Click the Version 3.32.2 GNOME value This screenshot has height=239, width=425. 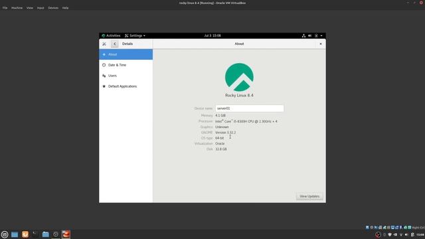point(226,133)
